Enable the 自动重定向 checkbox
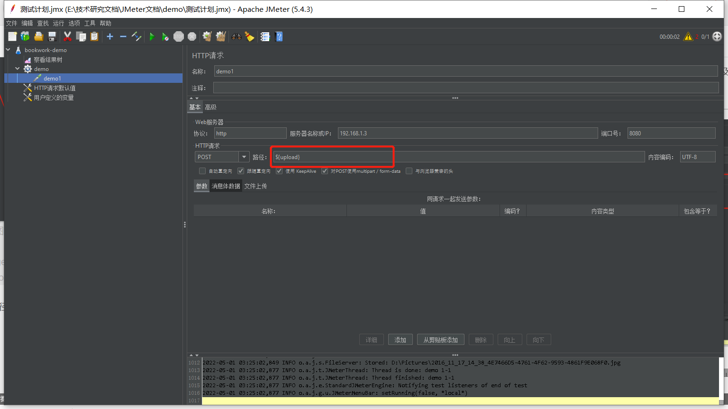 tap(202, 171)
